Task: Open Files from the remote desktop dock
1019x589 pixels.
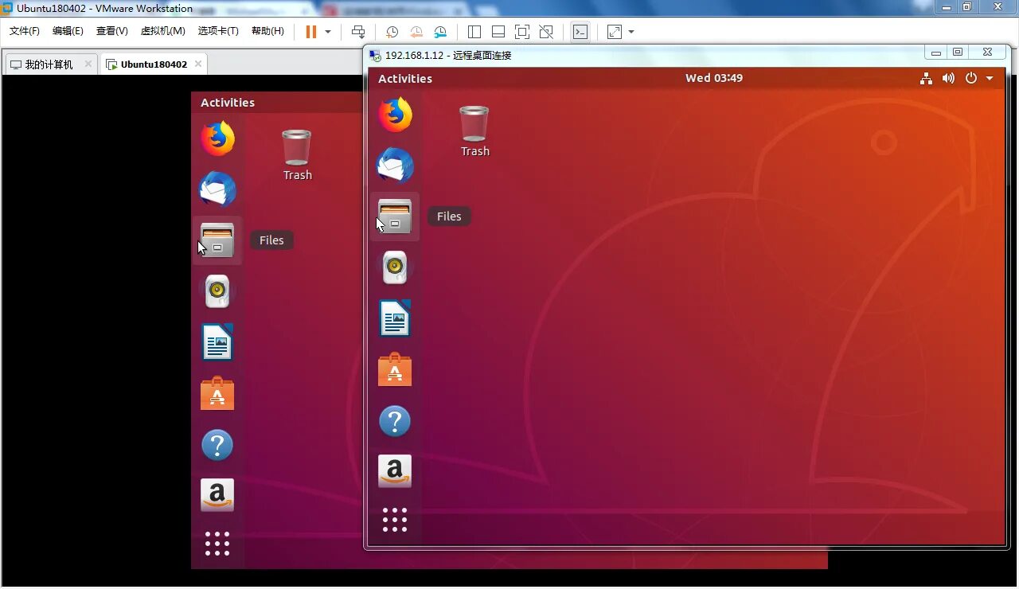Action: click(395, 216)
